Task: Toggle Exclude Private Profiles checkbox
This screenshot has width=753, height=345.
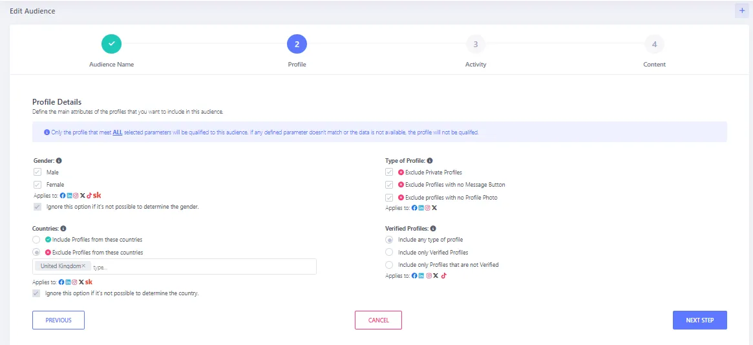Action: coord(390,172)
